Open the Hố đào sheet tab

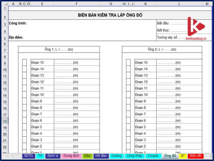[x=101, y=155]
